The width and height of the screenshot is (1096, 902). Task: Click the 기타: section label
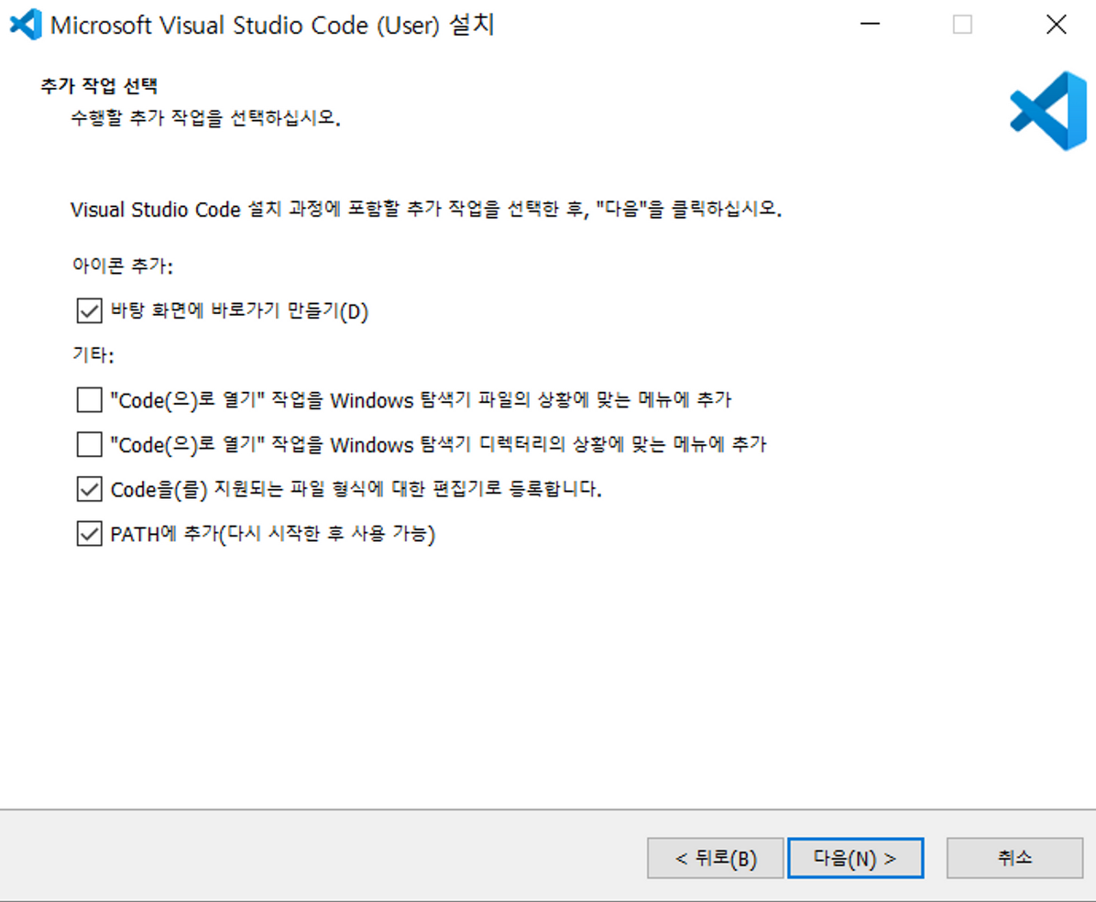(93, 354)
